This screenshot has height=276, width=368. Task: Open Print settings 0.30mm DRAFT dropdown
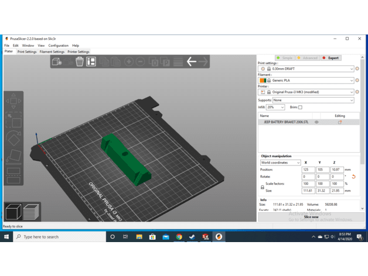point(306,68)
